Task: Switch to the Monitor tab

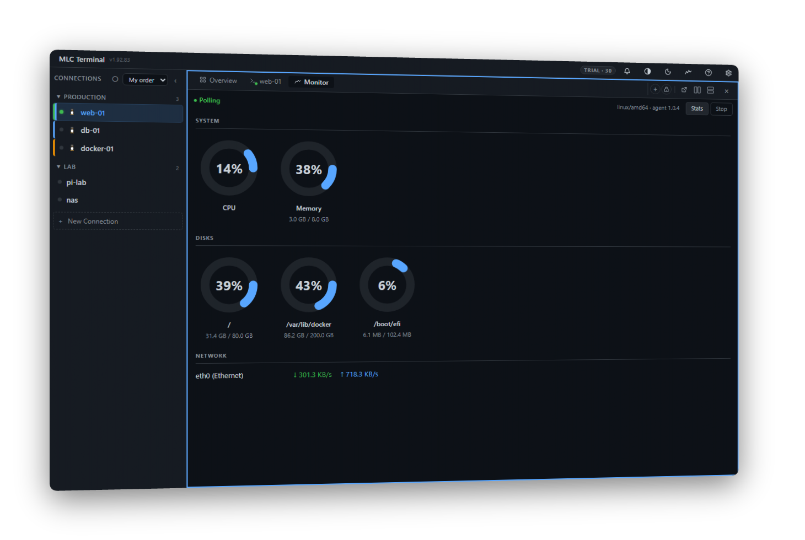Action: (312, 82)
